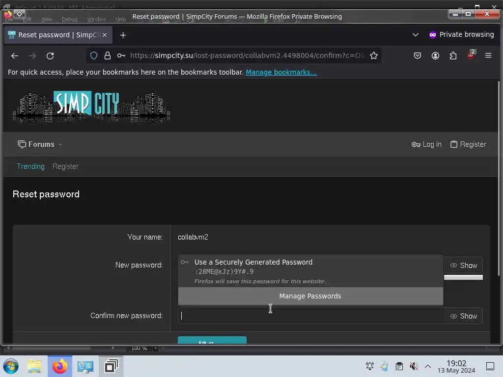Expand the hidden tray icons chevron
Image resolution: width=503 pixels, height=377 pixels.
pyautogui.click(x=428, y=366)
